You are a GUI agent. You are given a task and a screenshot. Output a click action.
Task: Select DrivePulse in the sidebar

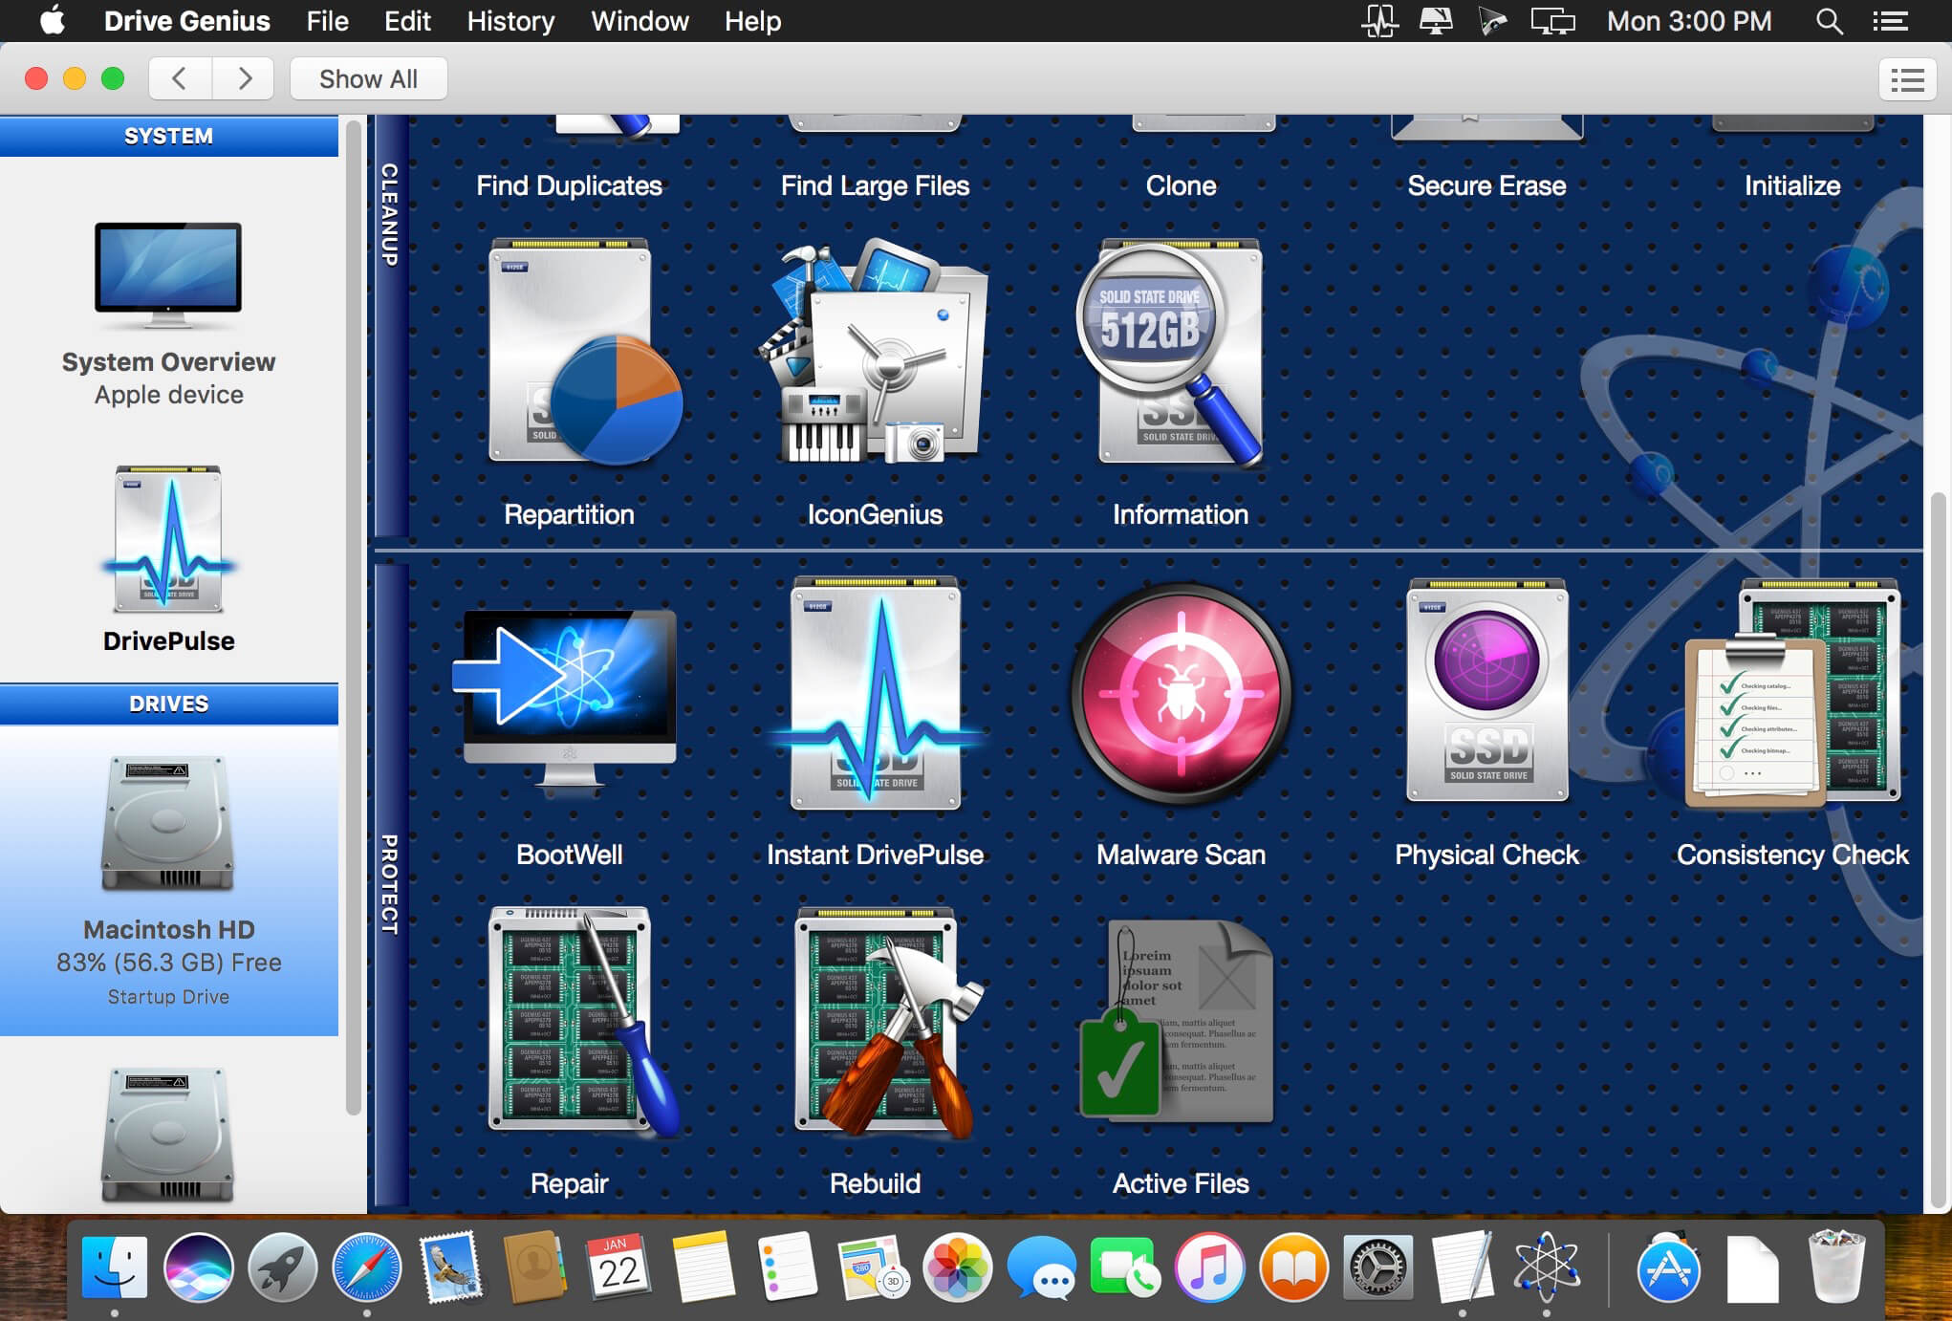click(x=169, y=560)
